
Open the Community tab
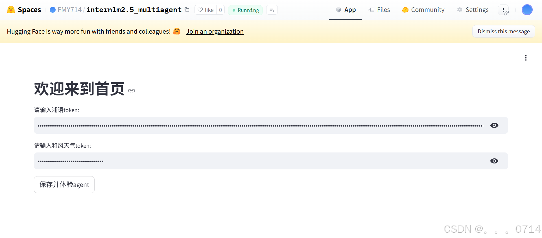[x=423, y=10]
